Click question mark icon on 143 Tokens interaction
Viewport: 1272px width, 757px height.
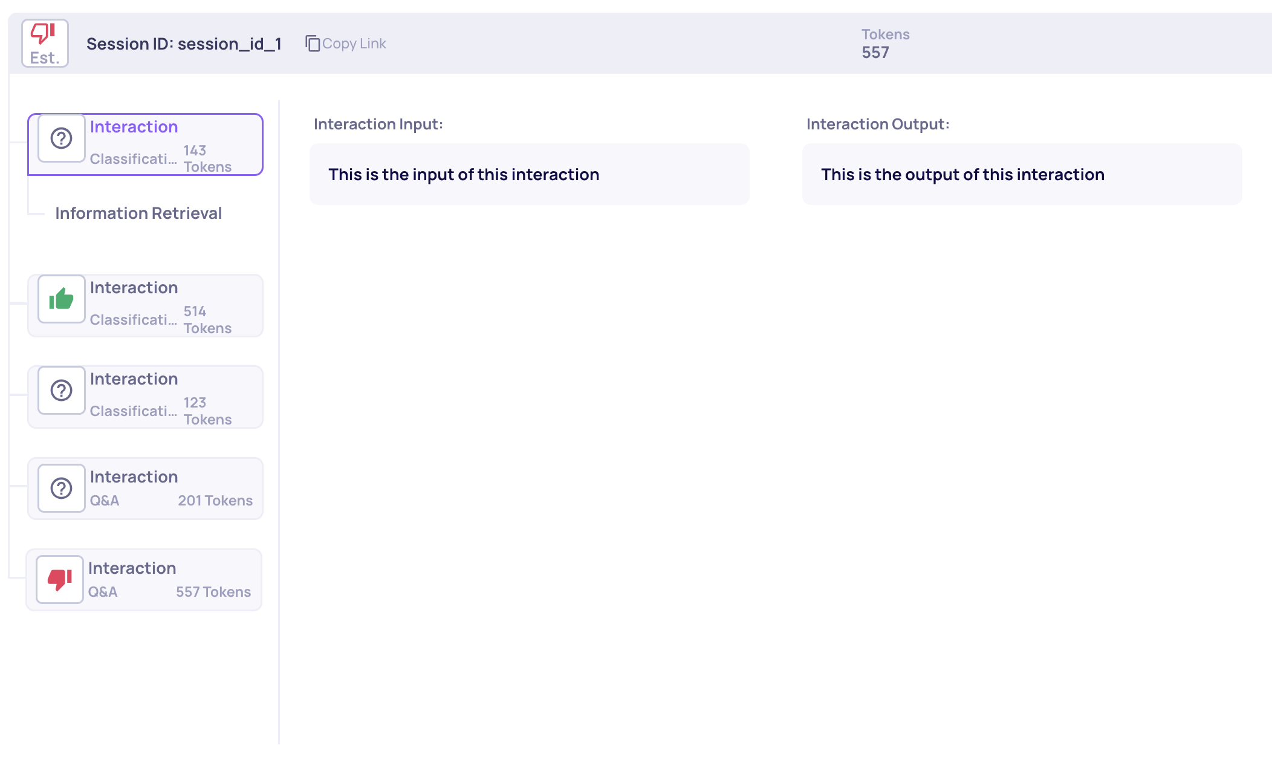(61, 138)
